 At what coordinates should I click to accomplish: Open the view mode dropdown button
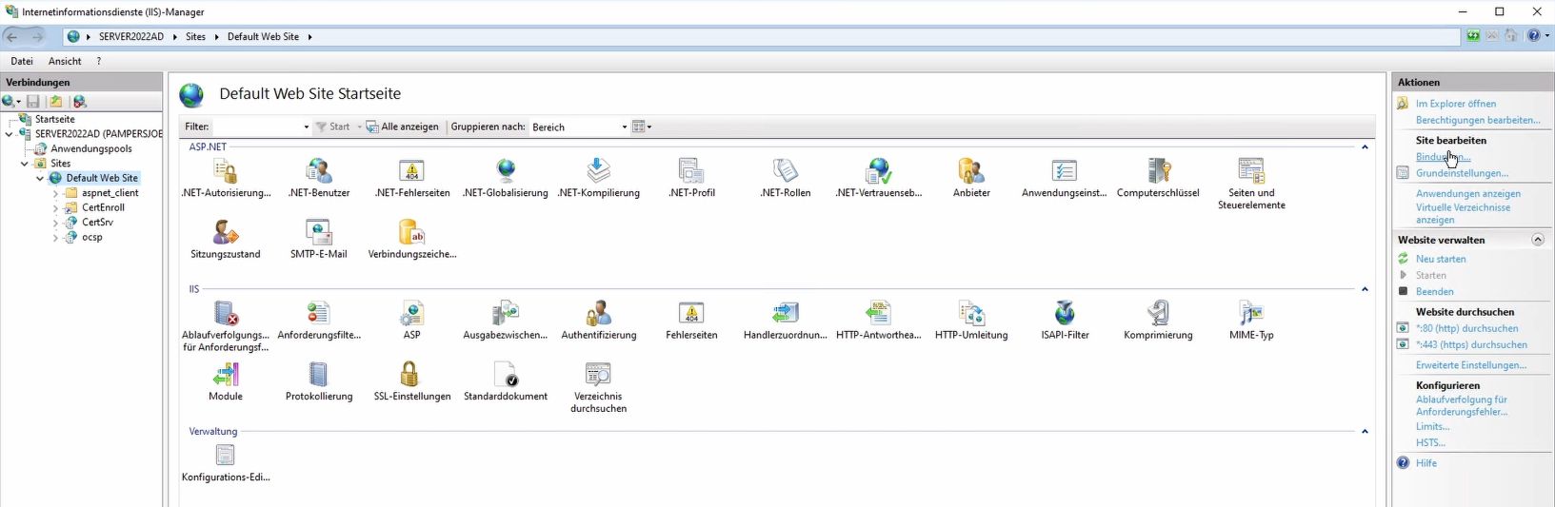pos(642,127)
